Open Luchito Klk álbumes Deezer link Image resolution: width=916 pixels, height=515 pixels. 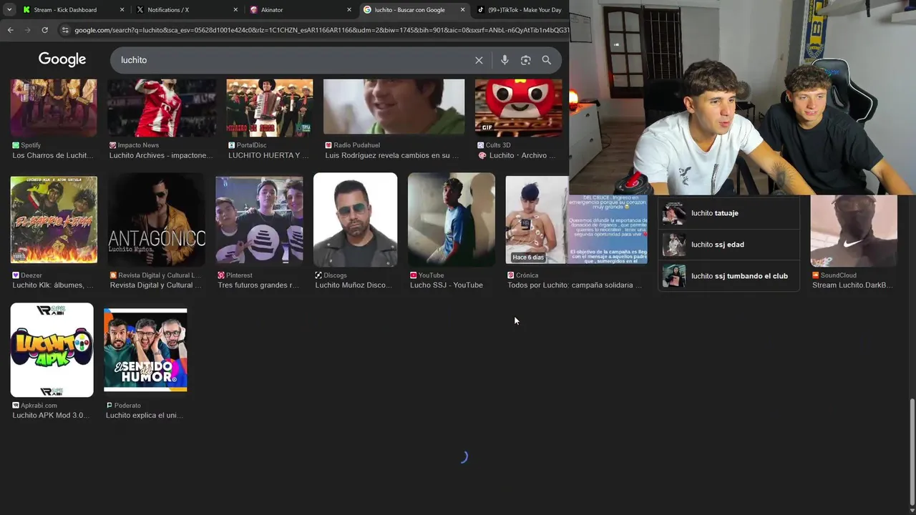[52, 285]
